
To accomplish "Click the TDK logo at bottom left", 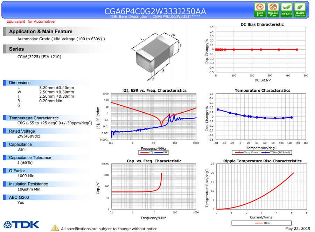I will click(x=21, y=224).
